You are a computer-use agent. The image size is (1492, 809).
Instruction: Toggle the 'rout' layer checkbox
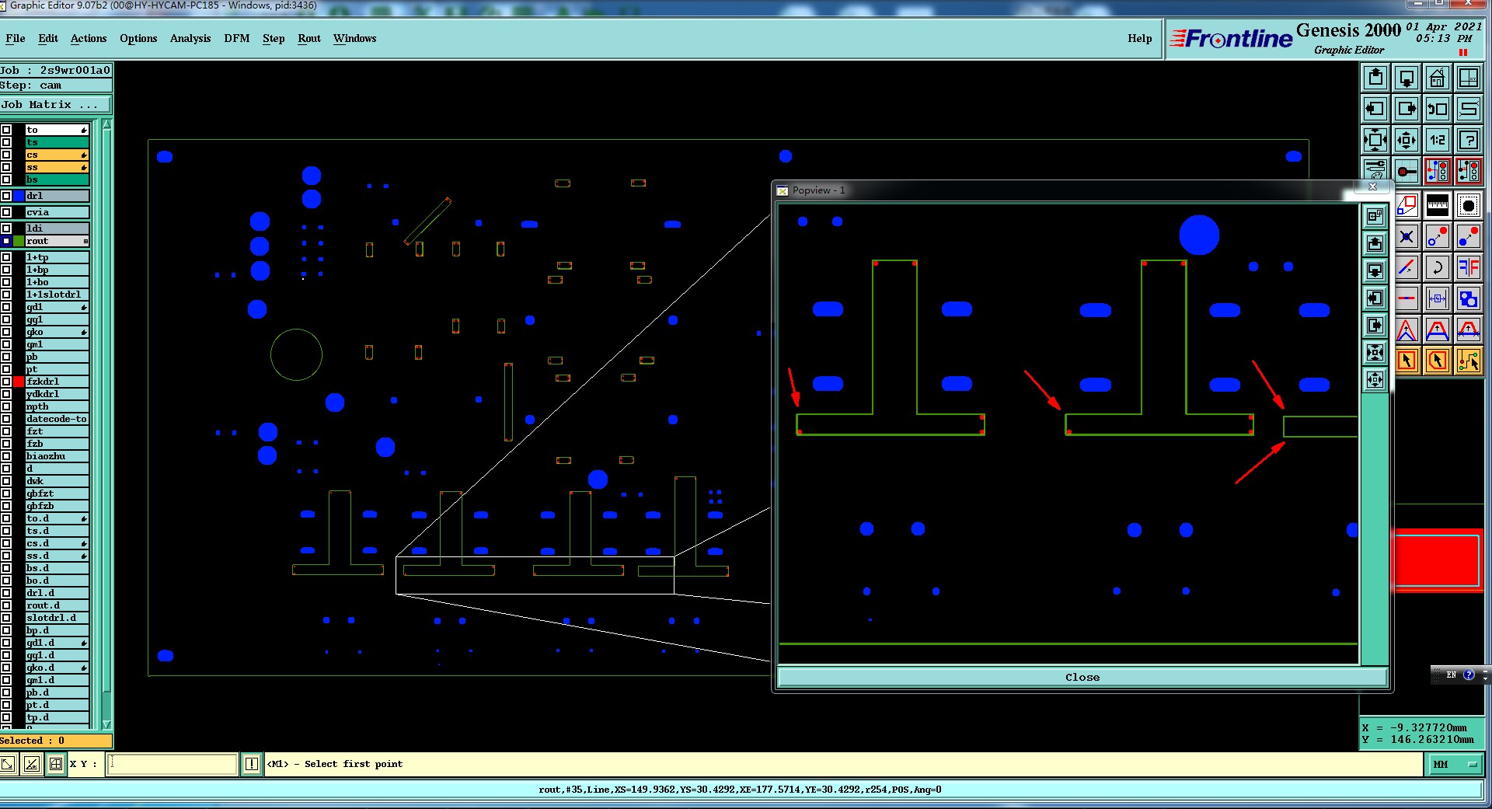[6, 241]
